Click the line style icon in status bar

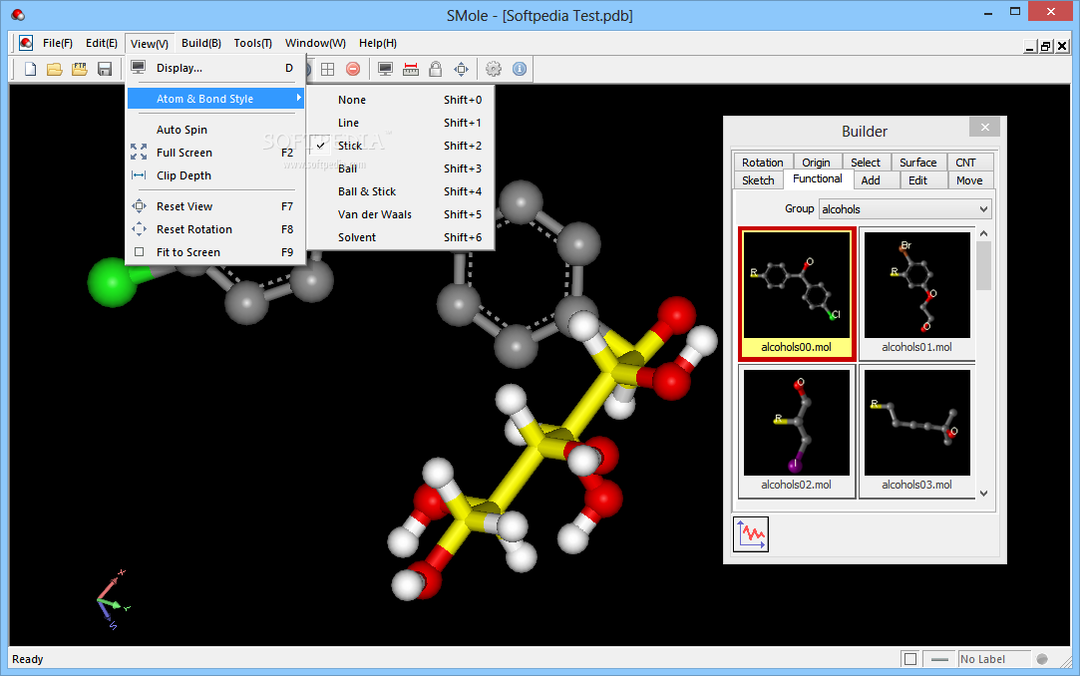(x=939, y=659)
